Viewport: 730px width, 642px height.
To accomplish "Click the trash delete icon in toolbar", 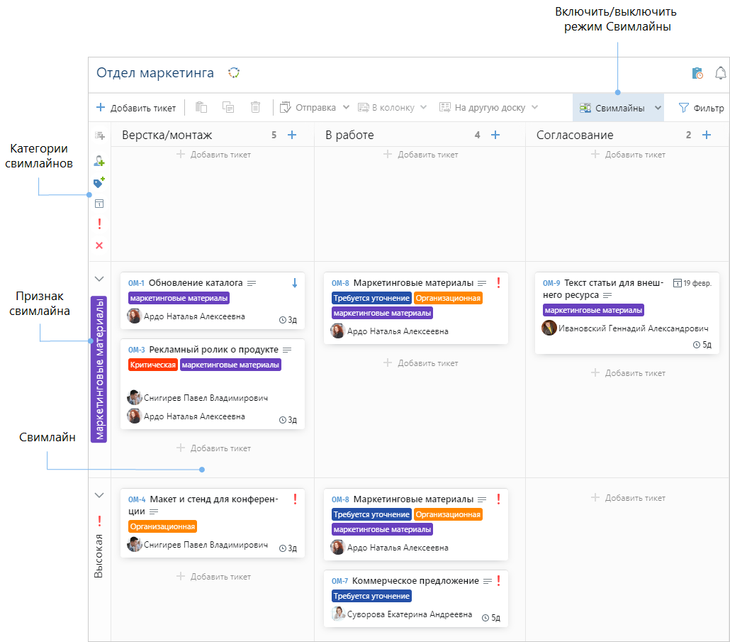I will [256, 108].
